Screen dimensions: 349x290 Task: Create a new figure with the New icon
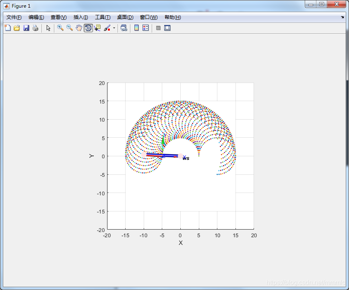tap(7, 28)
